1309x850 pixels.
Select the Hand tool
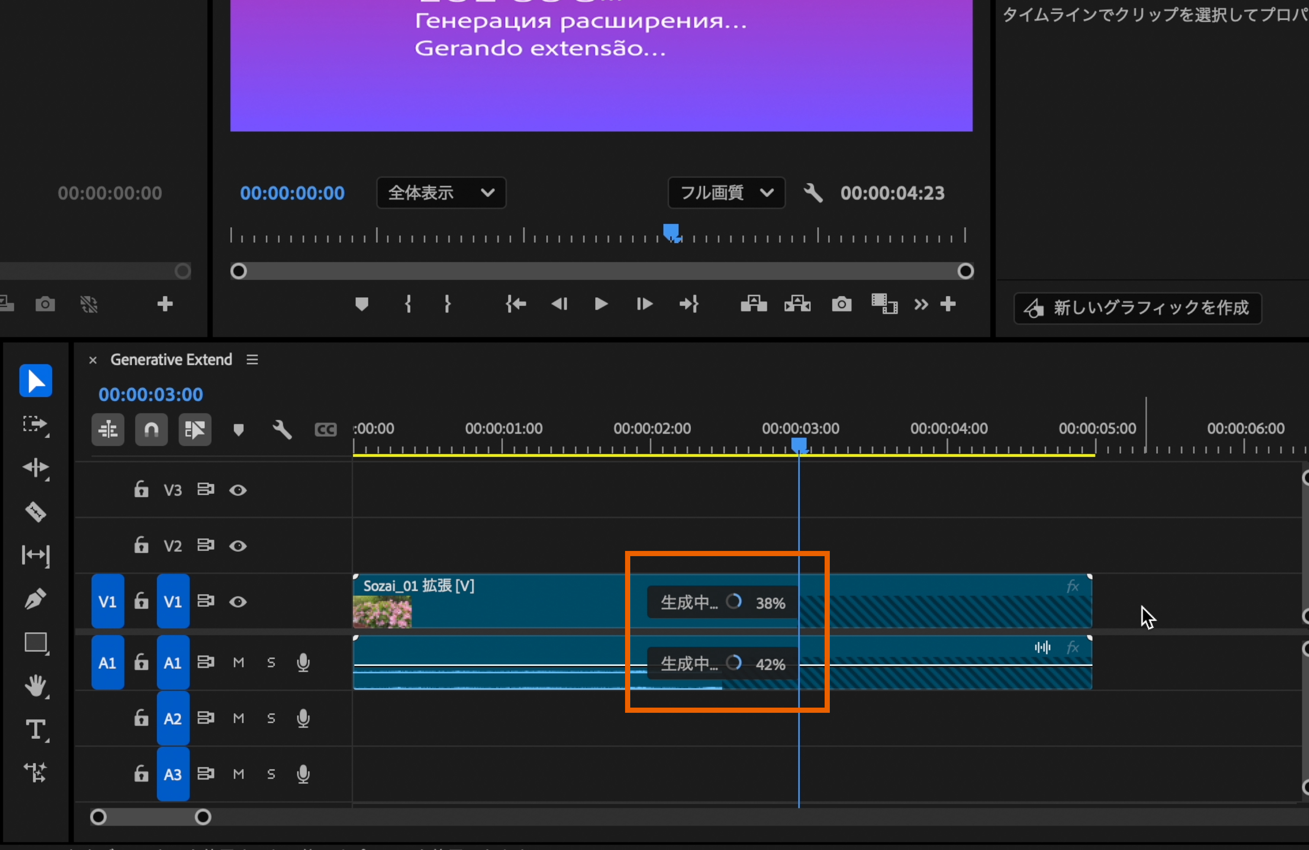36,686
